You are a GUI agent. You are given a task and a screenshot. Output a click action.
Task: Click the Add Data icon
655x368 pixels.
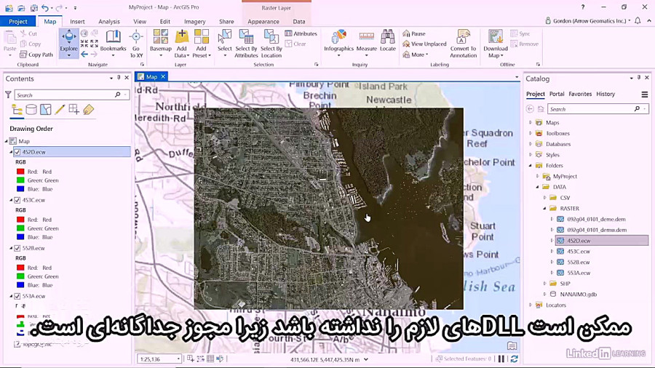[182, 36]
